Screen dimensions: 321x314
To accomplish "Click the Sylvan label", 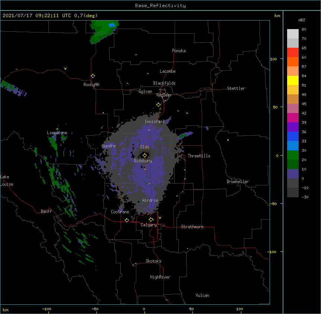I will point(145,91).
